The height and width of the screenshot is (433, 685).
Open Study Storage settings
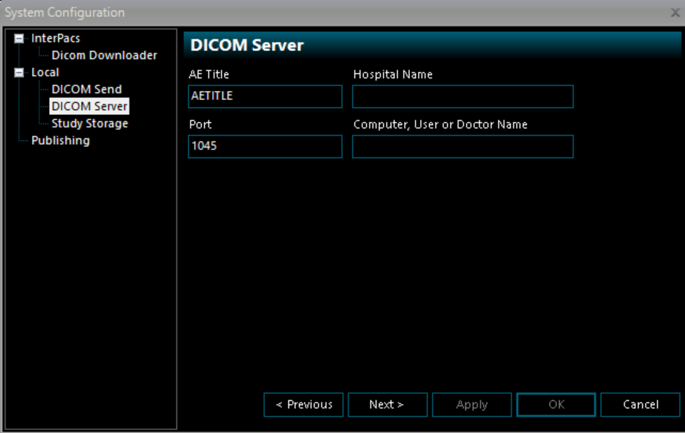[x=90, y=124]
